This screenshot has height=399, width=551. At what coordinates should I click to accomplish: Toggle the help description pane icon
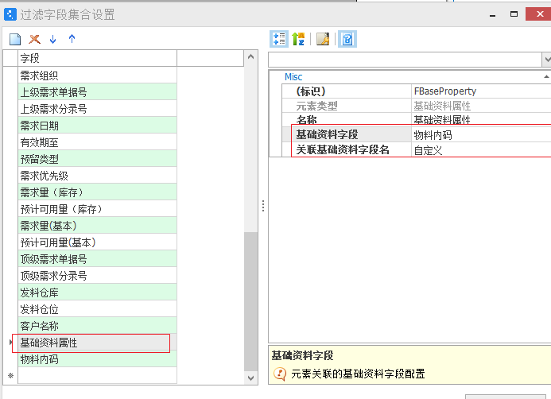coord(347,39)
